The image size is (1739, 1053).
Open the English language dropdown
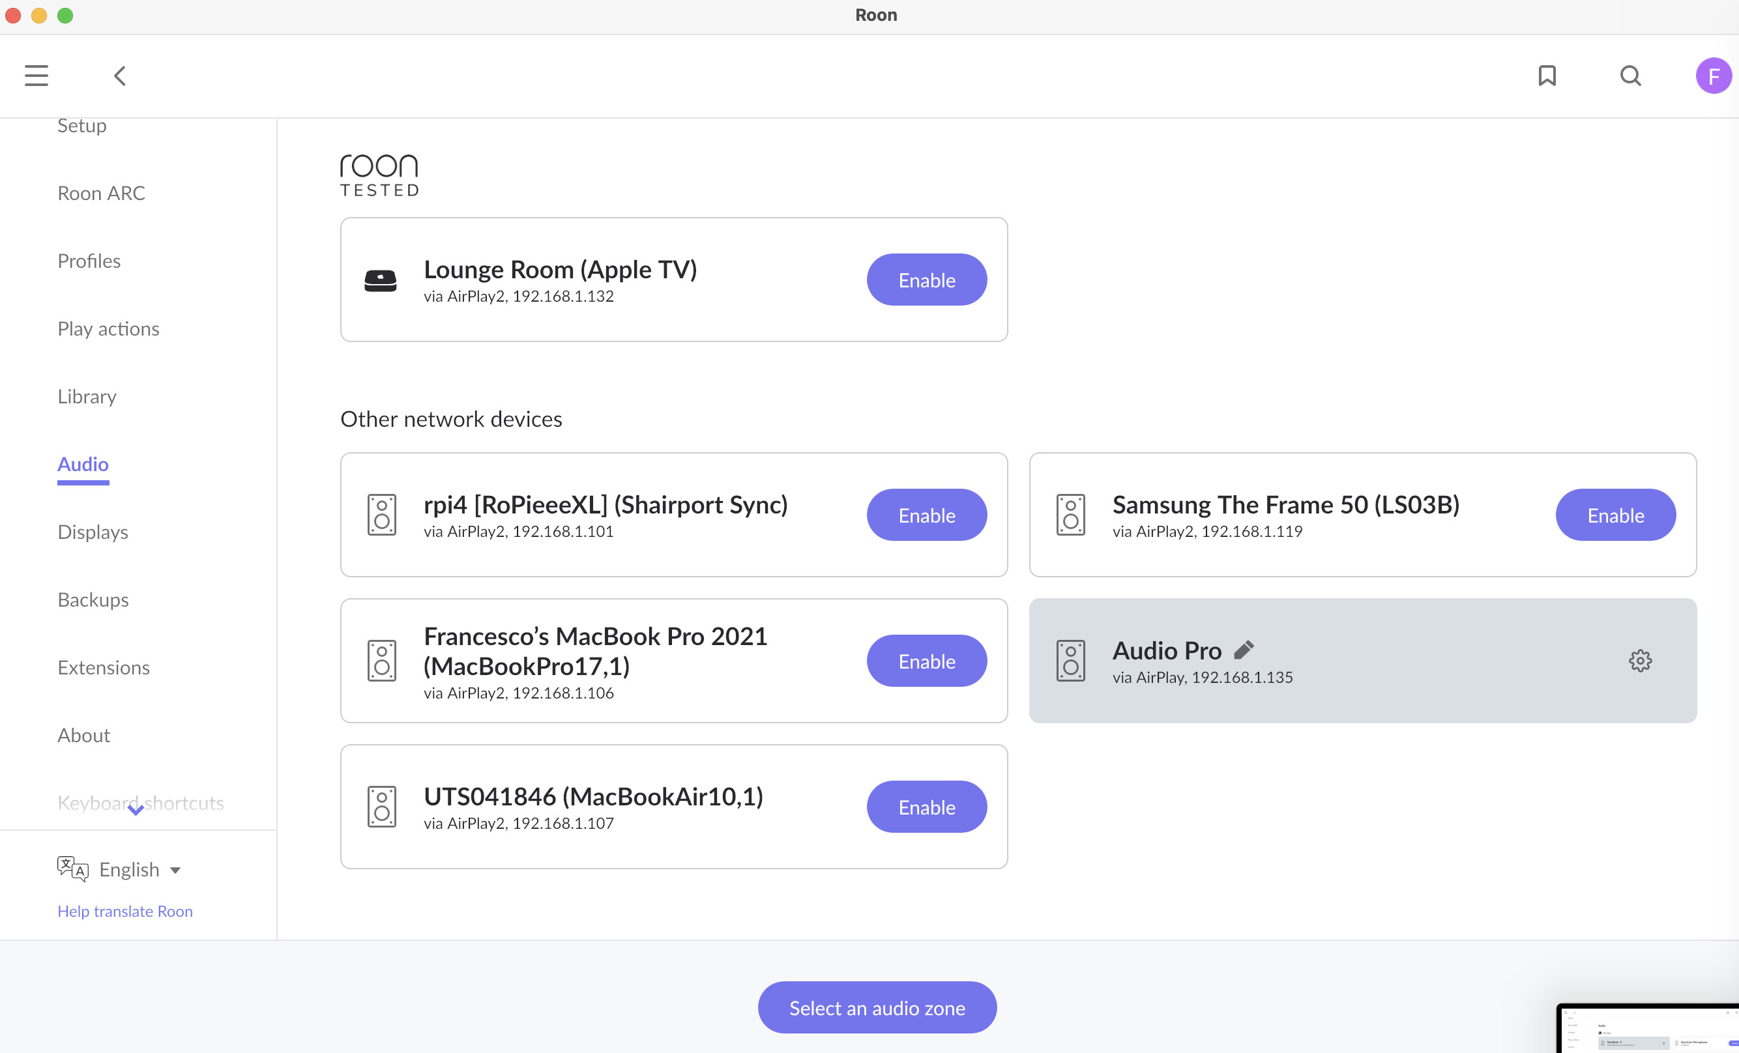[x=140, y=869]
